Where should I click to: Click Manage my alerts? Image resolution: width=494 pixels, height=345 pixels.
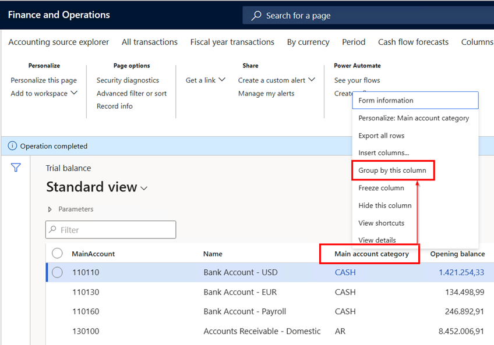(x=266, y=94)
